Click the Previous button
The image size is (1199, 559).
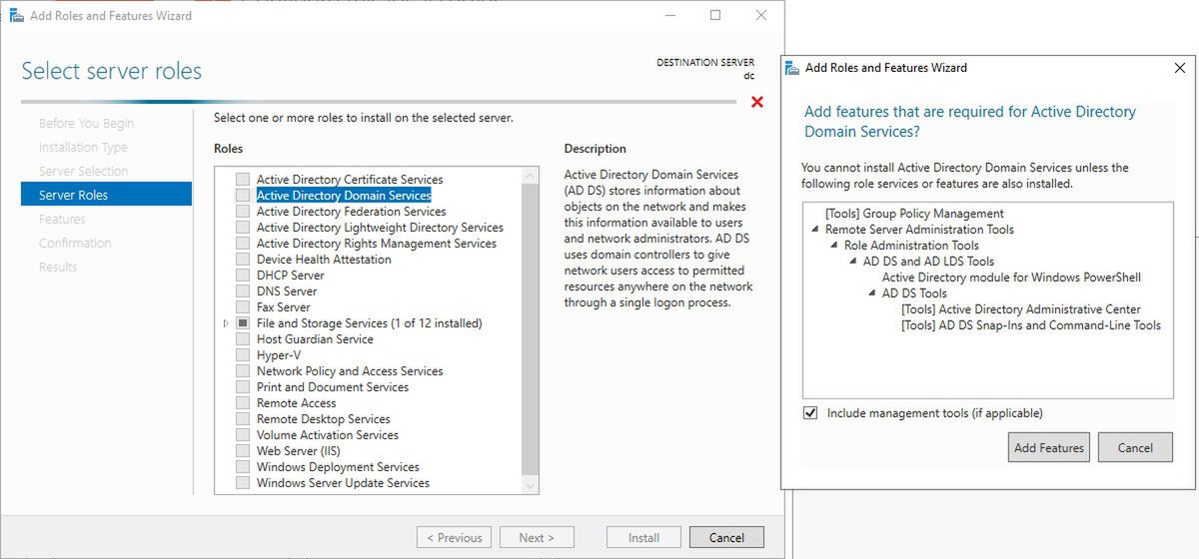pyautogui.click(x=454, y=537)
